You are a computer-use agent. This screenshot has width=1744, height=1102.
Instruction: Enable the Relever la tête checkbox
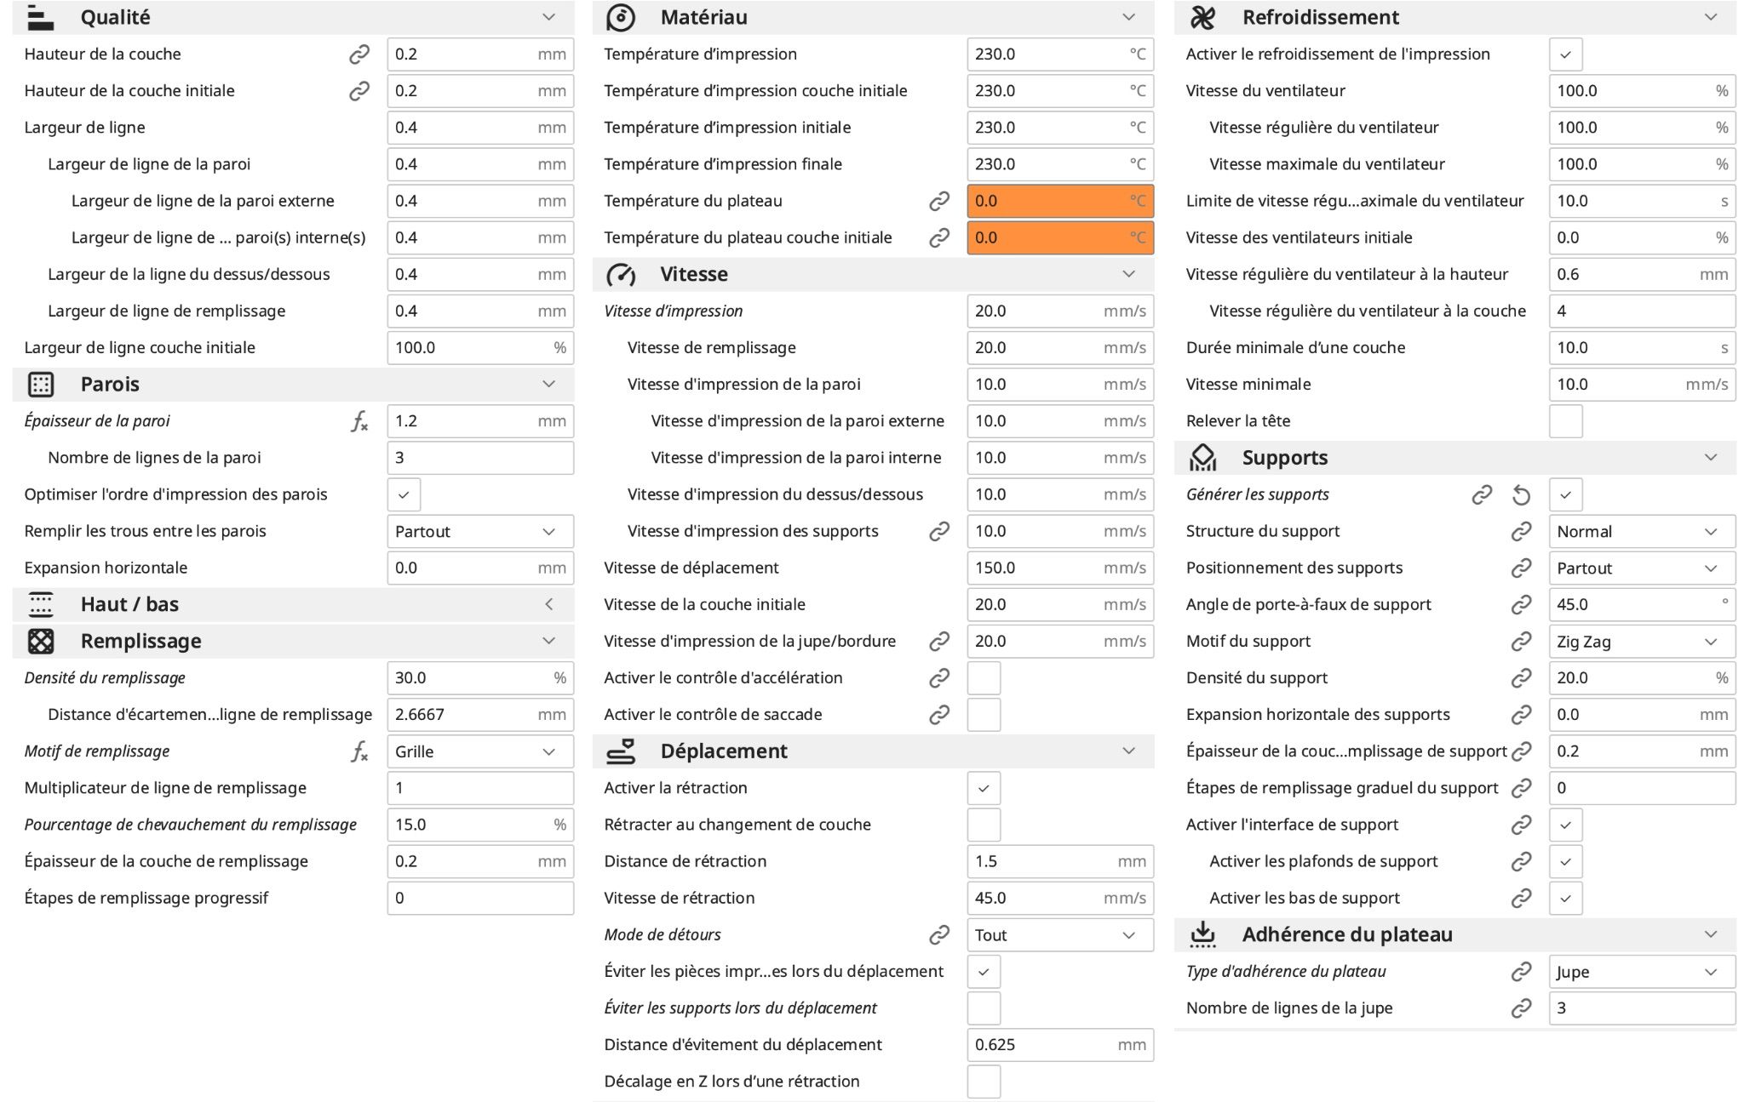tap(1565, 421)
